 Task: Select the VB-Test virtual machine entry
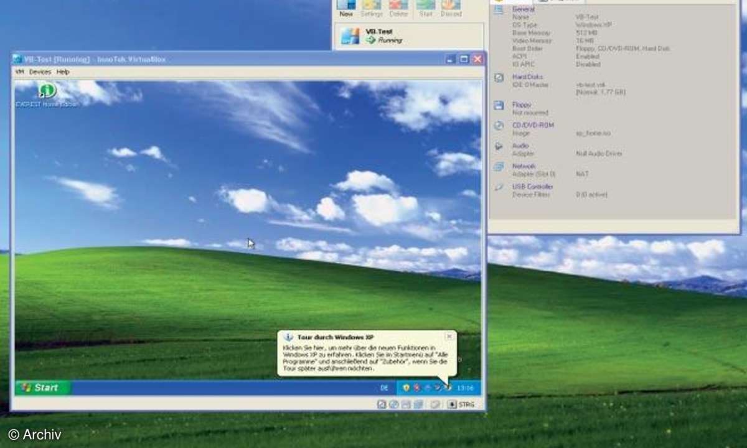point(410,35)
